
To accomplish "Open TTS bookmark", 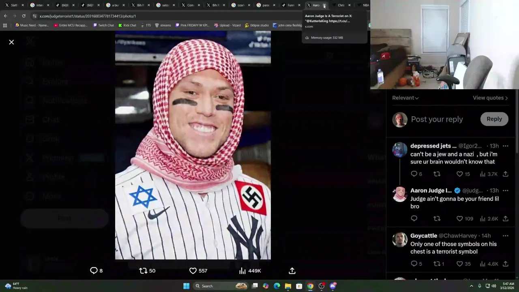I will [x=146, y=25].
